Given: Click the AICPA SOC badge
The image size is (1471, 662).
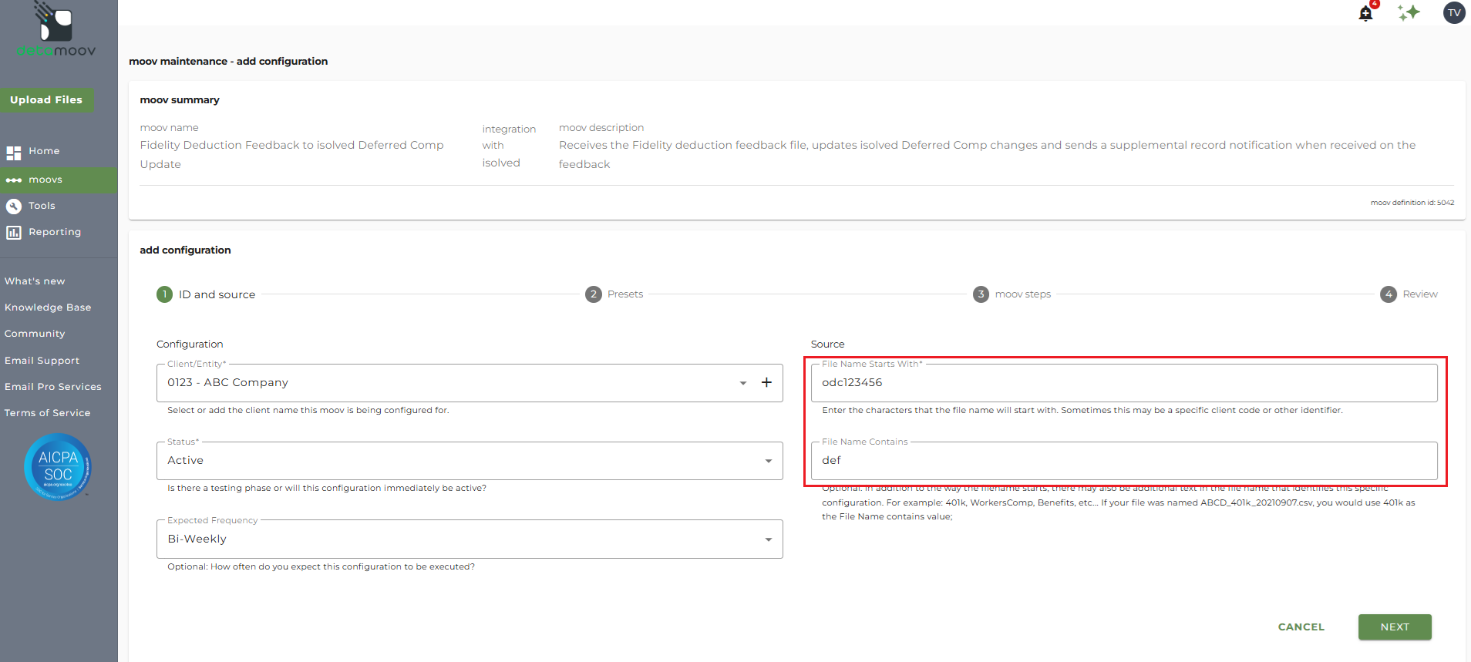Looking at the screenshot, I should 58,467.
